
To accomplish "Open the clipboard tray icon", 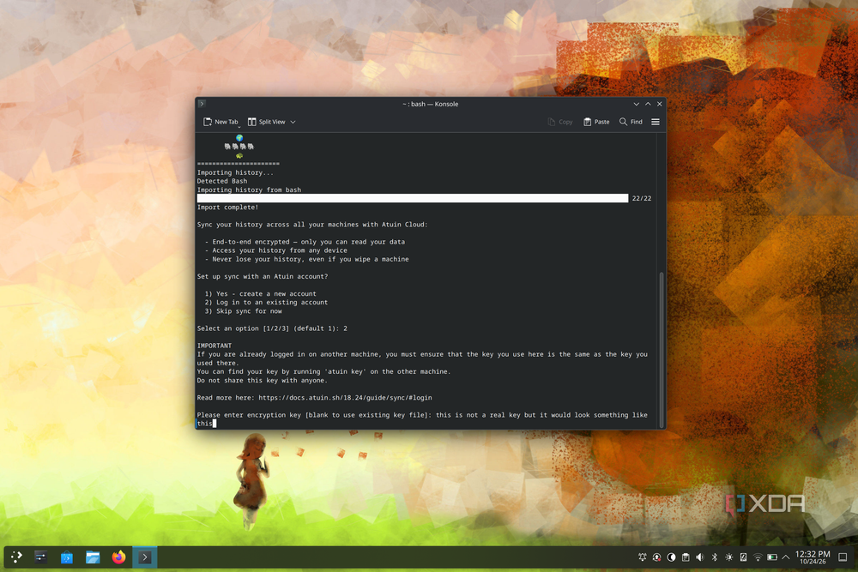I will [x=686, y=557].
